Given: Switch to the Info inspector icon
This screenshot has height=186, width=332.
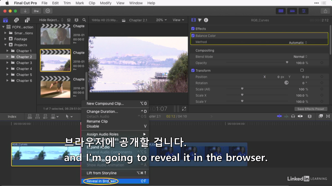Looking at the screenshot, I should pos(206,20).
